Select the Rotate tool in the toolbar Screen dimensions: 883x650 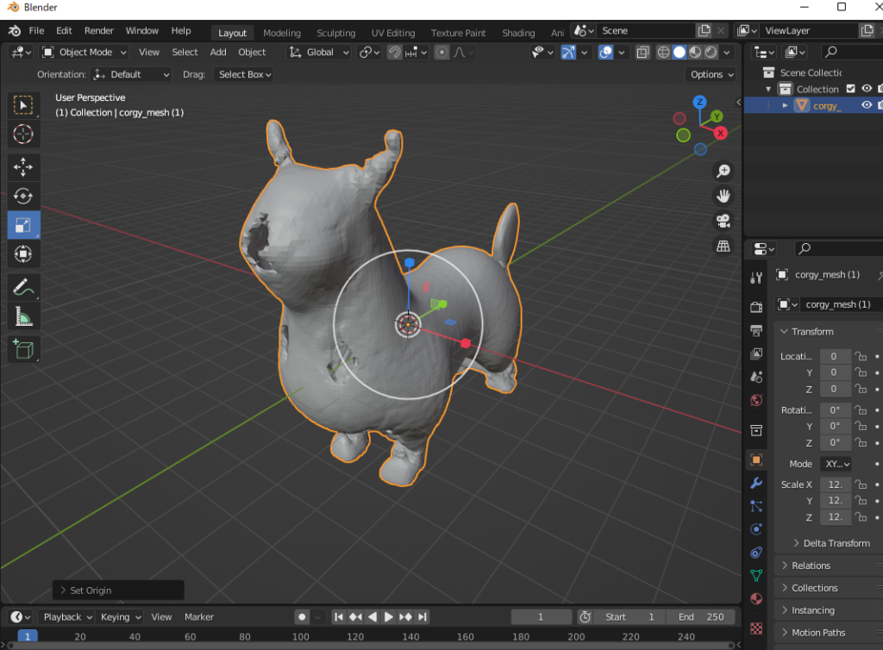click(x=21, y=196)
